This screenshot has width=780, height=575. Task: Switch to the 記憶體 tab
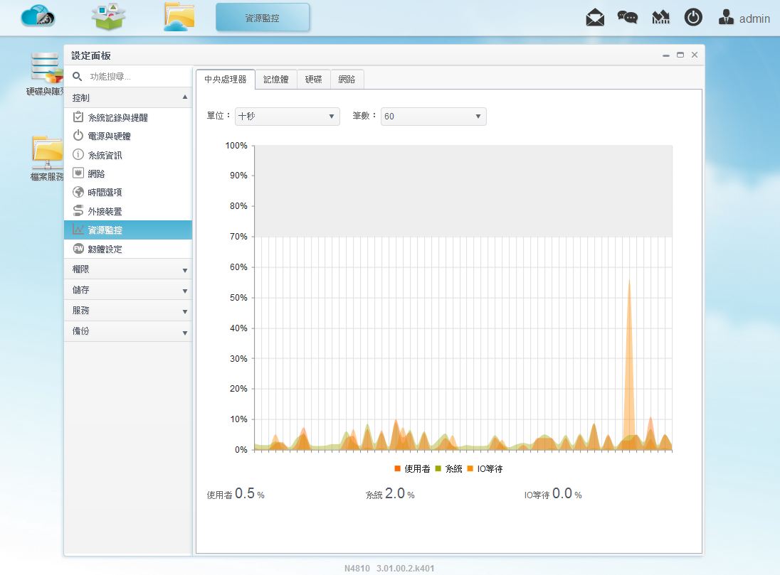pos(276,80)
